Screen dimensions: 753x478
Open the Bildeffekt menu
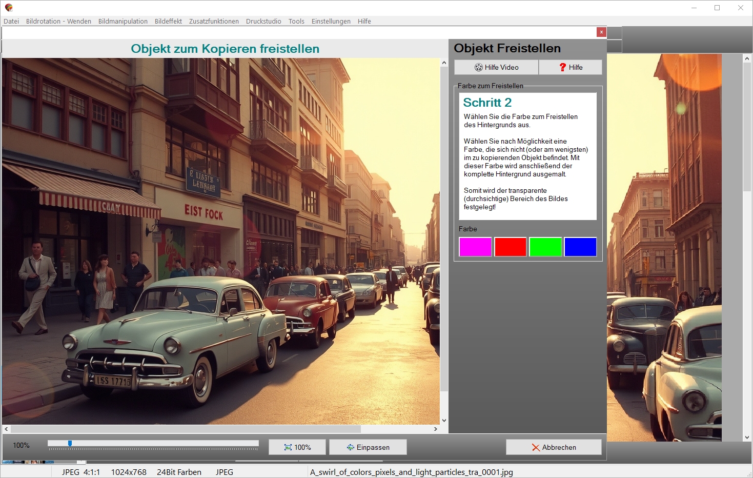168,21
